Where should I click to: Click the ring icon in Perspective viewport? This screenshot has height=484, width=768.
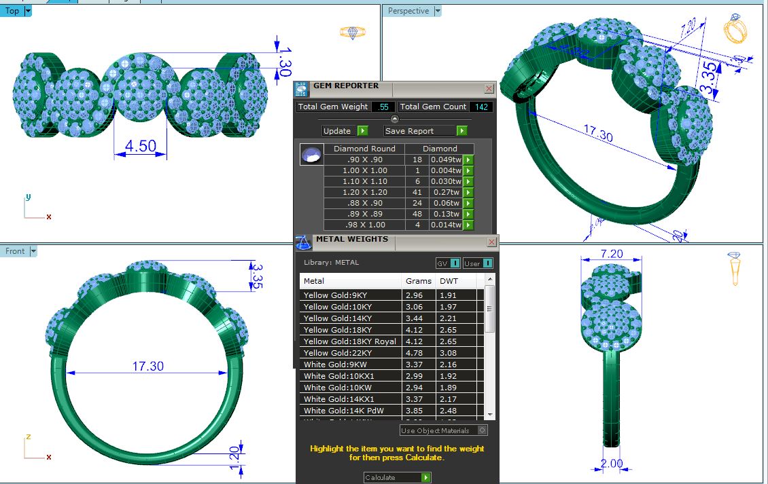coord(735,29)
